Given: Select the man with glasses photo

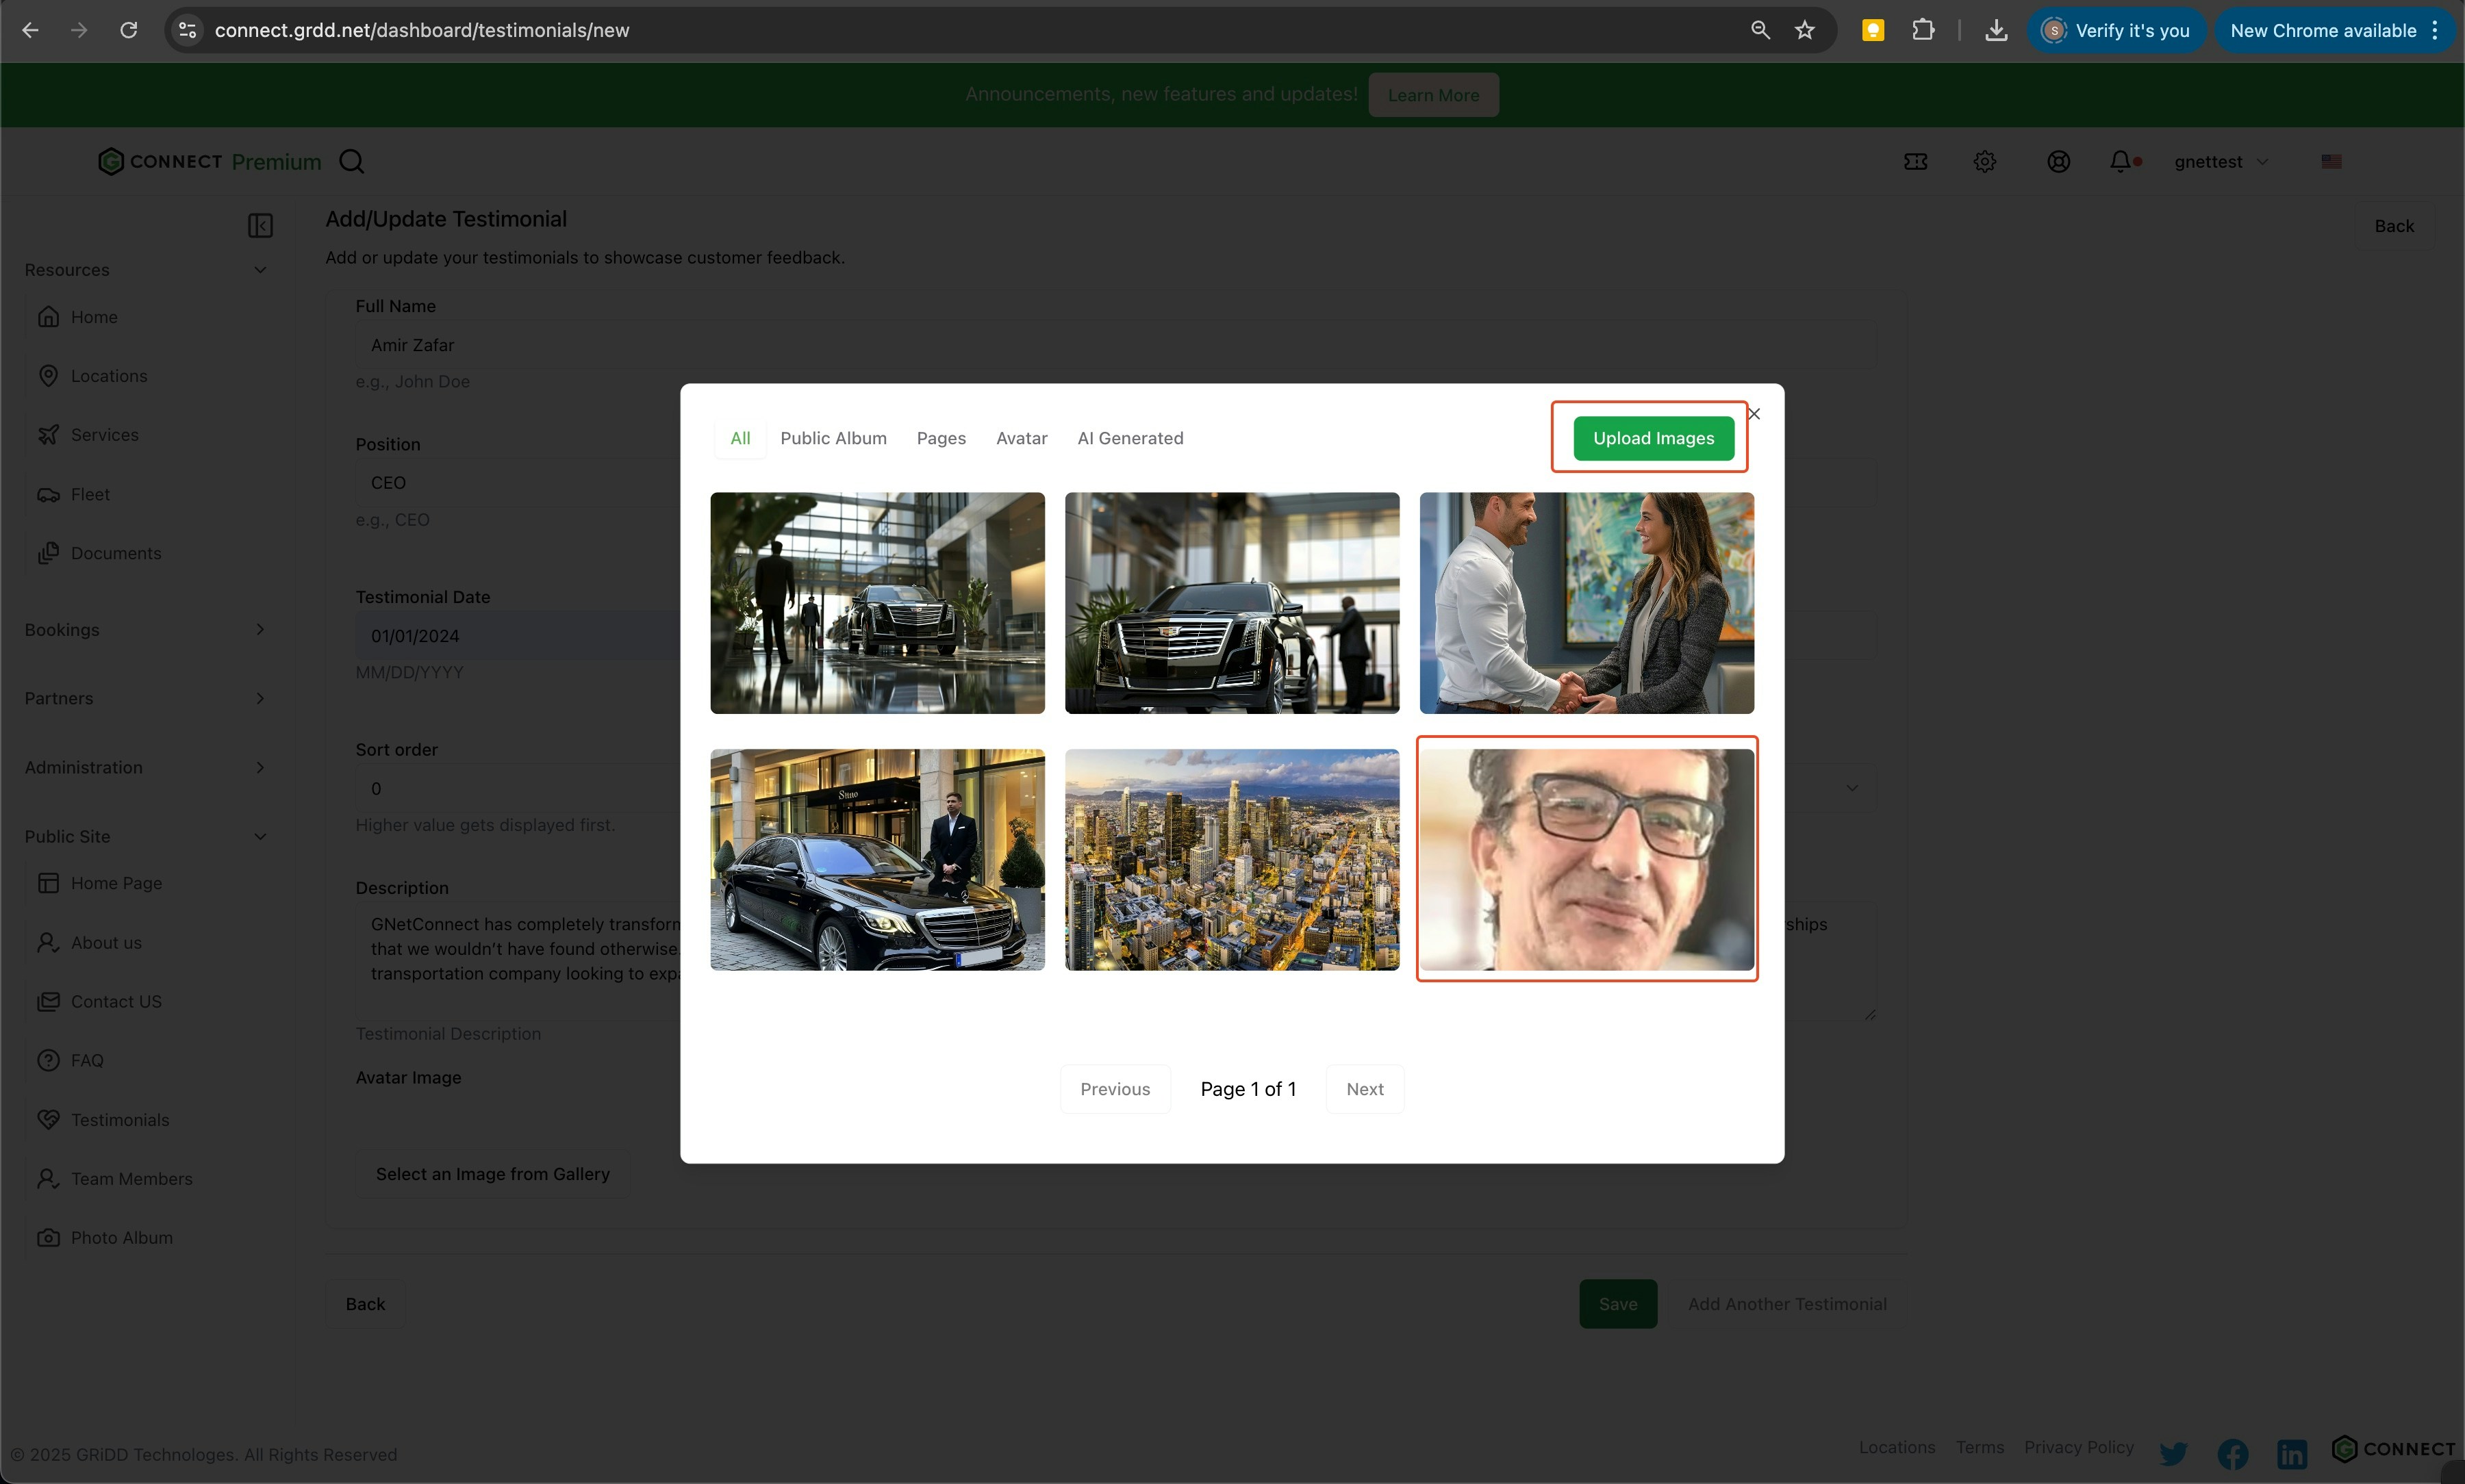Looking at the screenshot, I should (1586, 859).
